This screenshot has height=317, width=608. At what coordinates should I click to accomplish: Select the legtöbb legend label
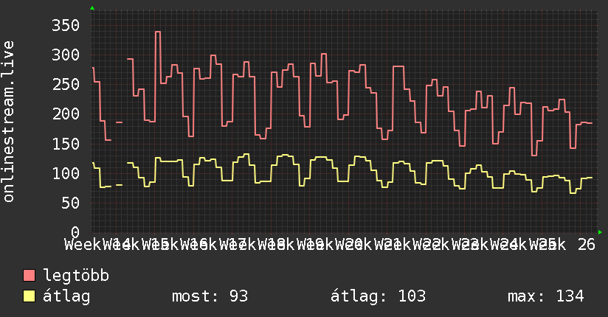[x=76, y=276]
